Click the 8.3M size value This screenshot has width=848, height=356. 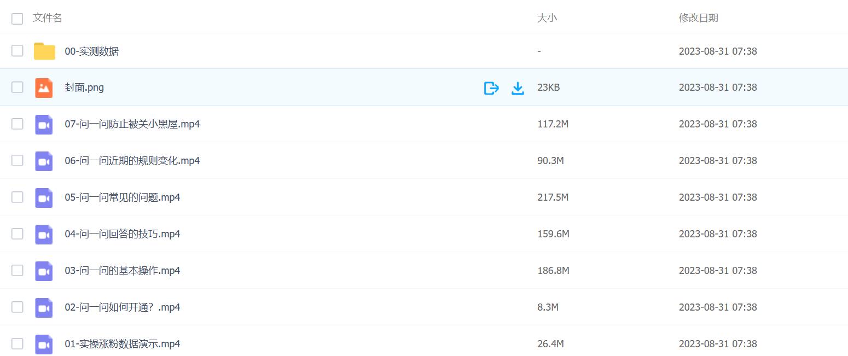(x=548, y=307)
